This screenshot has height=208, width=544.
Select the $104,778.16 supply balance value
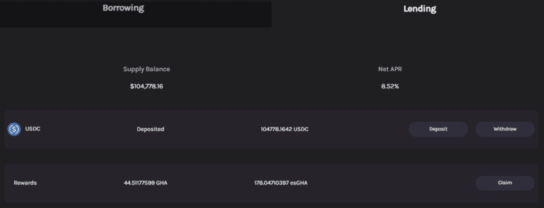pos(146,87)
